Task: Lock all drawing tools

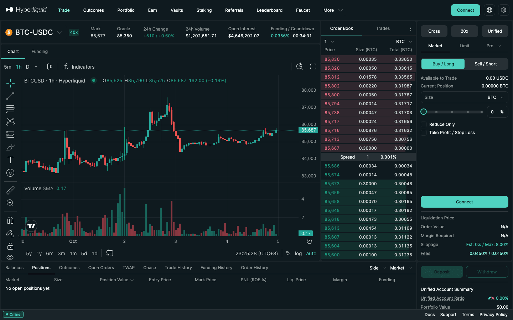Action: coord(10,246)
